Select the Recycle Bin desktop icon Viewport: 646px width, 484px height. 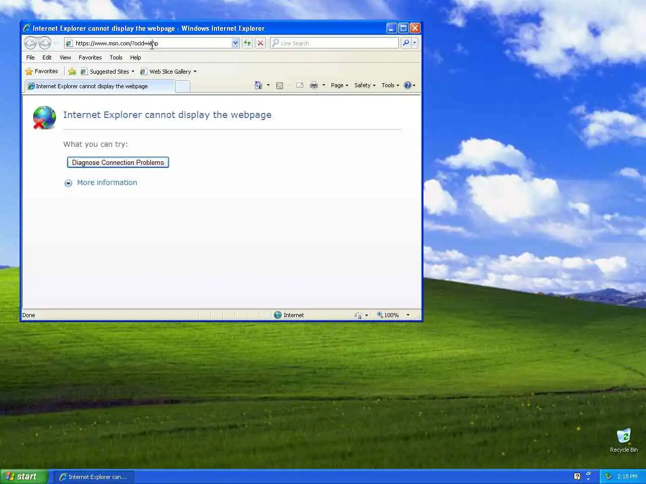[624, 440]
